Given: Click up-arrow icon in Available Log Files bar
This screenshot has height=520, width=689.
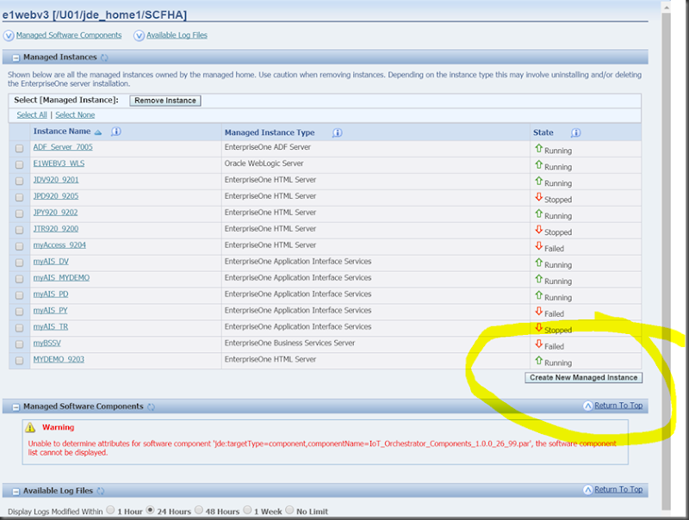Looking at the screenshot, I should click(x=588, y=490).
